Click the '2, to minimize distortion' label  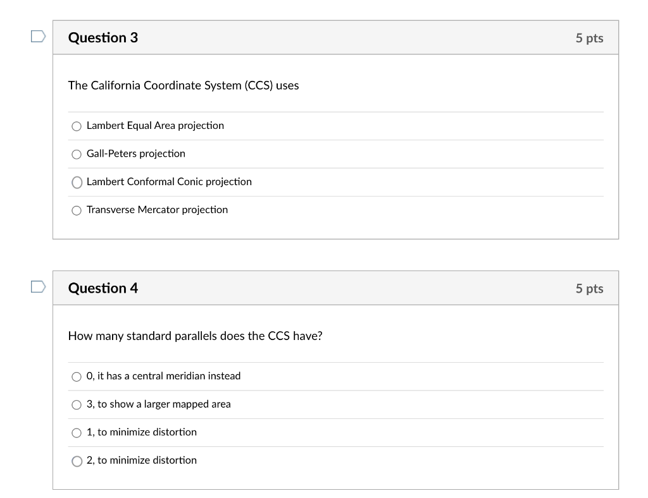[x=141, y=460]
